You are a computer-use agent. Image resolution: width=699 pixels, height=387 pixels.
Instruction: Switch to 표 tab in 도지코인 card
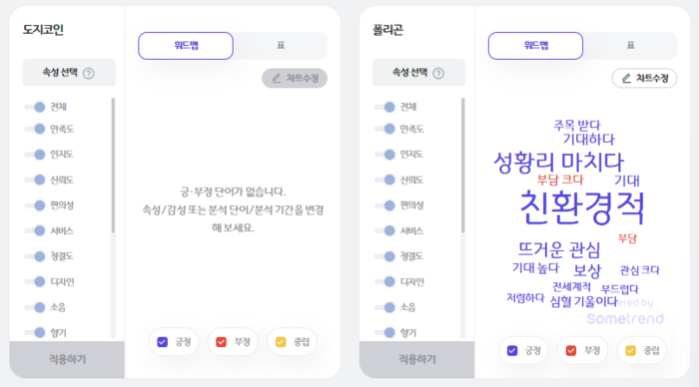pos(281,46)
